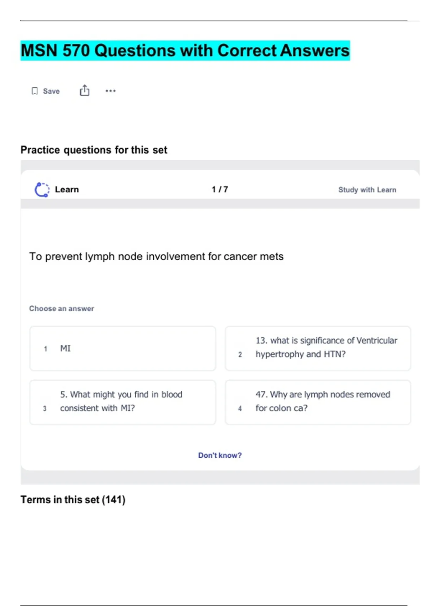The height and width of the screenshot is (606, 428).
Task: Click the Learn tab label
Action: (x=67, y=189)
